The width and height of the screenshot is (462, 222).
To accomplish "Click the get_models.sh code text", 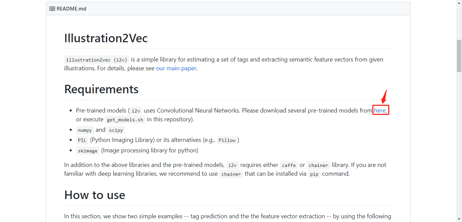I will (x=125, y=120).
